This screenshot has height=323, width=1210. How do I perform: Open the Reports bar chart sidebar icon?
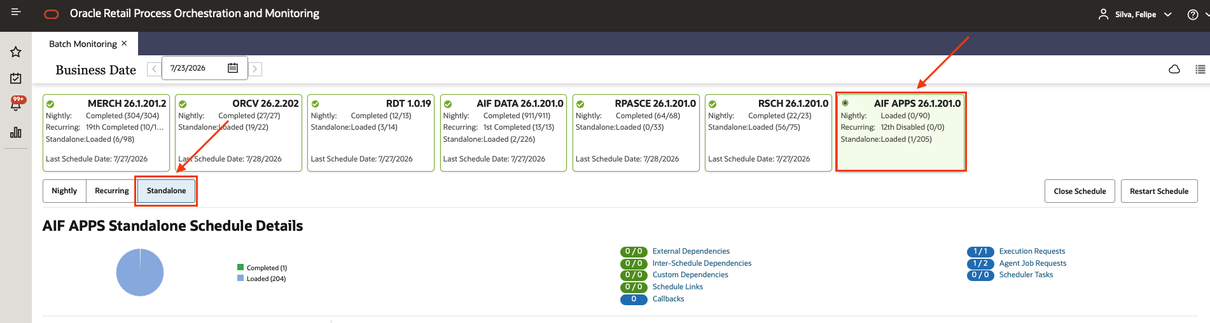[16, 132]
